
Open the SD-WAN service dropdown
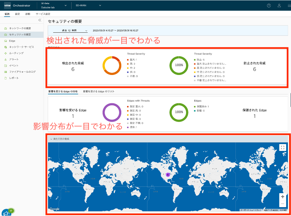tap(88, 5)
